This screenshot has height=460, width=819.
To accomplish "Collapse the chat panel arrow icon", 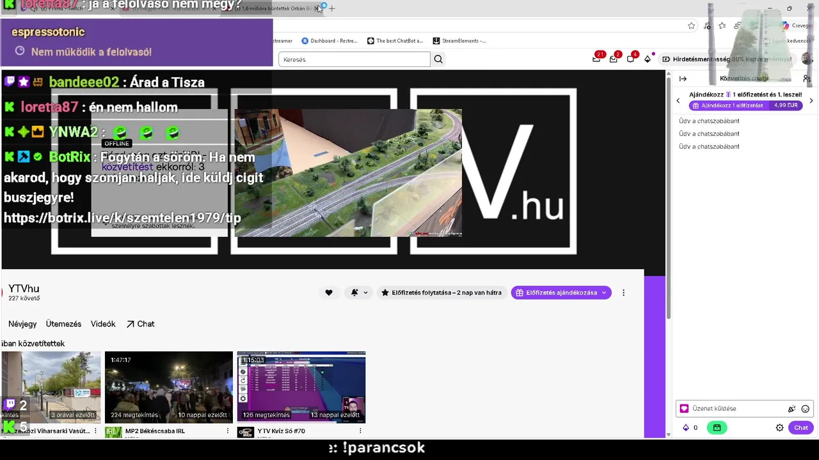I will tap(683, 79).
